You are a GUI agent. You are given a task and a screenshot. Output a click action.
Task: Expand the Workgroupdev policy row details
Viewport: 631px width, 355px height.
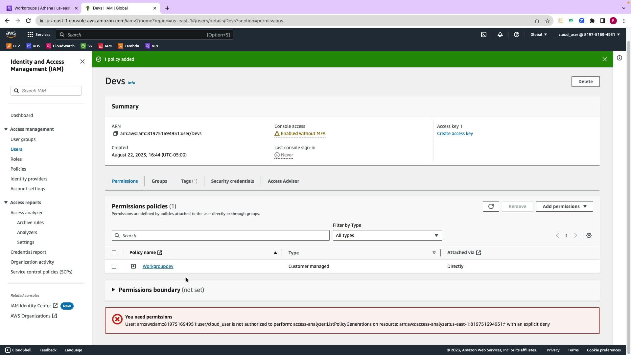[x=133, y=266]
